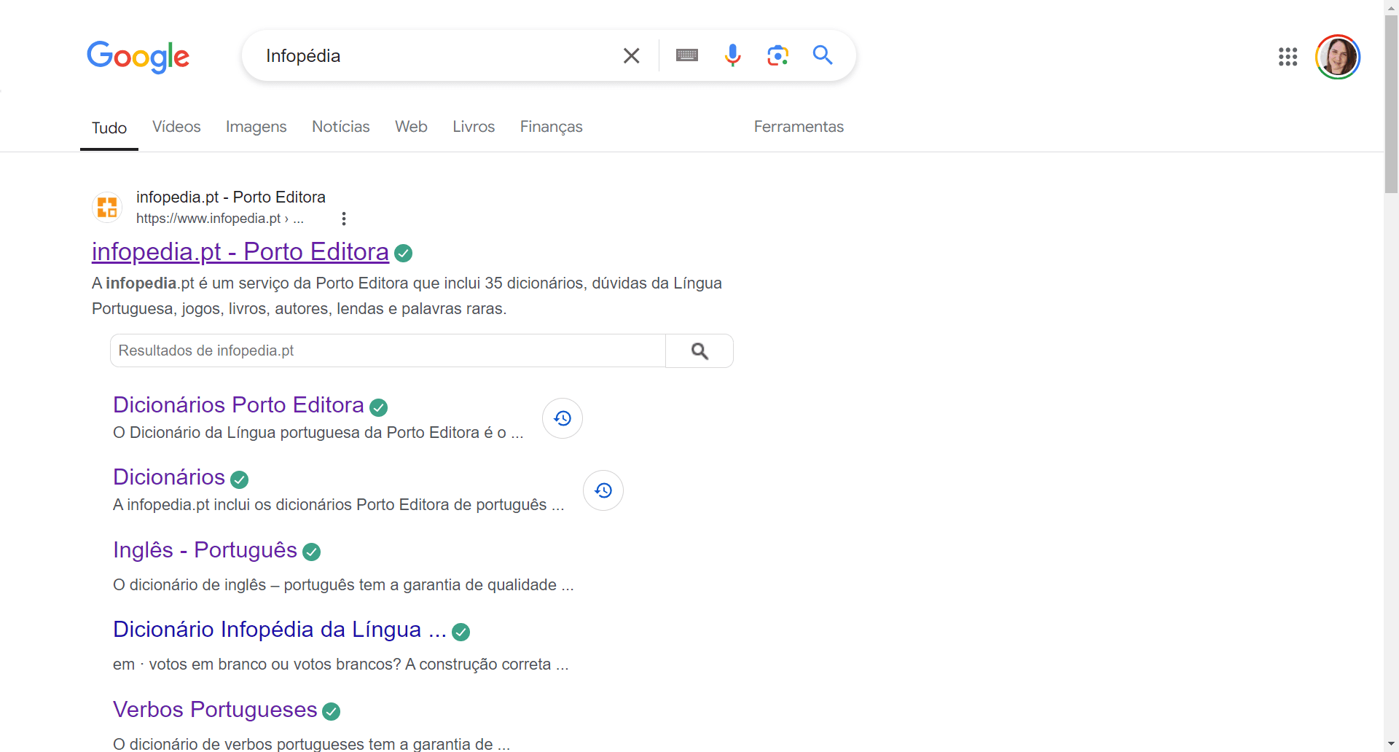Open three-dot menu beside infopedia.pt URL
The height and width of the screenshot is (752, 1399).
(x=344, y=219)
